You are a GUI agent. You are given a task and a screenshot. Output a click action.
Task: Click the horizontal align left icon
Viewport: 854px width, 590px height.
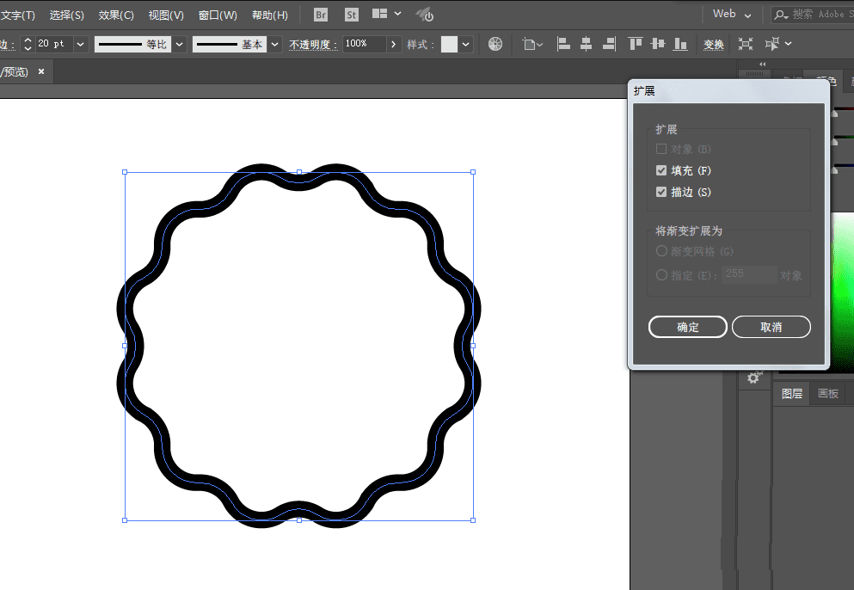[x=563, y=44]
